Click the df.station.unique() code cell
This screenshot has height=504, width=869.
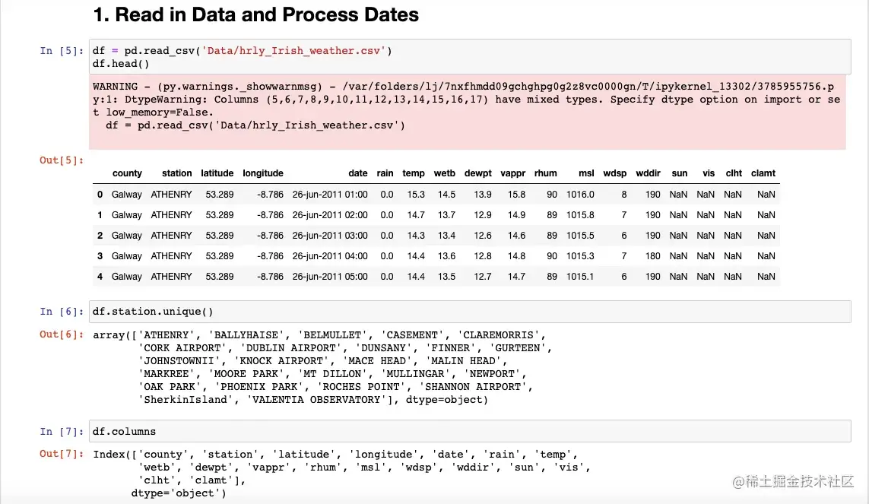tap(468, 312)
